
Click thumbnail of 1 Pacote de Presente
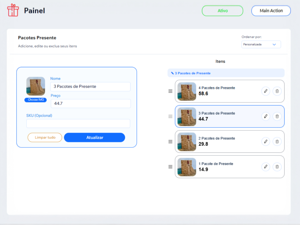click(187, 167)
